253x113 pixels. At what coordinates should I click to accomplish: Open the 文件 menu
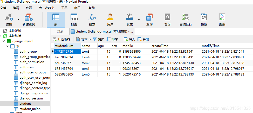pyautogui.click(x=3, y=8)
